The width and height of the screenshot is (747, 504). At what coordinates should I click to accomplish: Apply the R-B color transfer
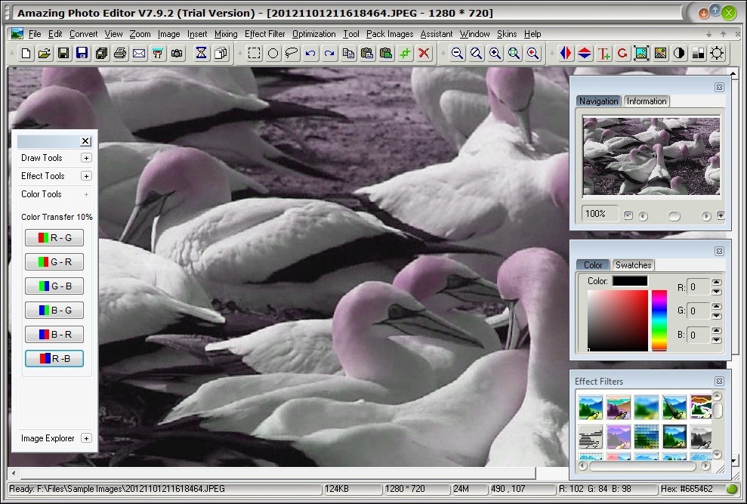pos(54,358)
